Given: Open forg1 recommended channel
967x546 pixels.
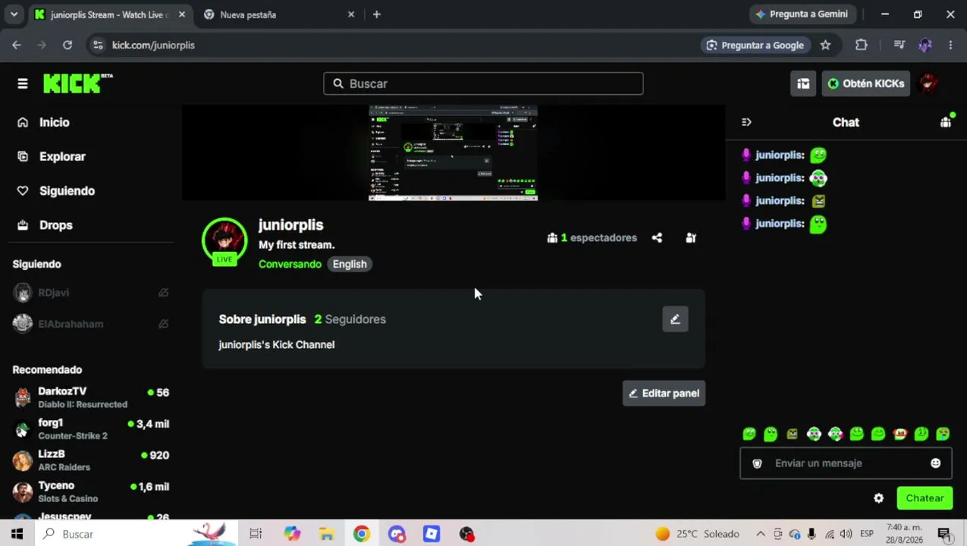Looking at the screenshot, I should pyautogui.click(x=92, y=429).
